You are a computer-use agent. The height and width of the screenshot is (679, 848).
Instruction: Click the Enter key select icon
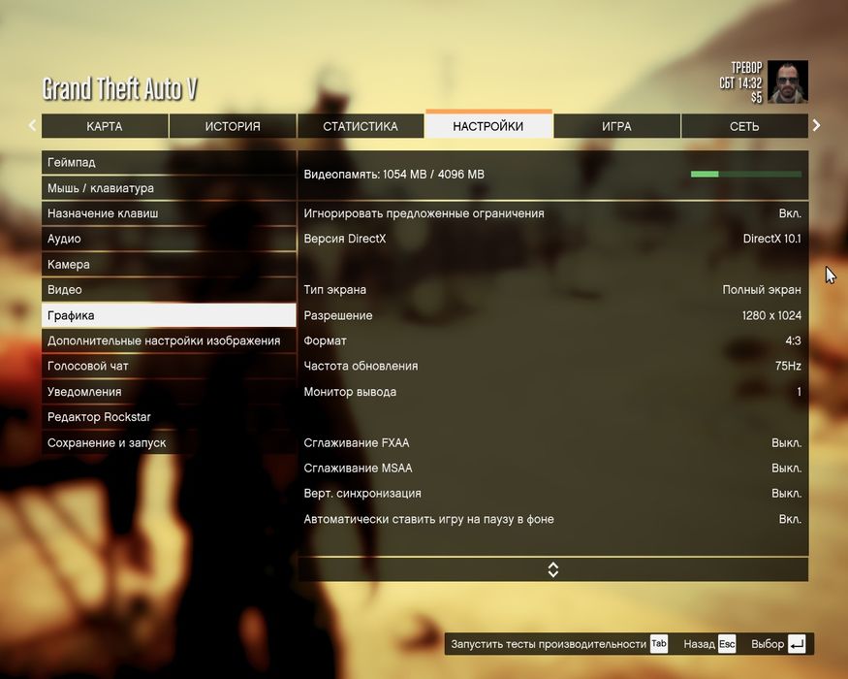[x=797, y=644]
